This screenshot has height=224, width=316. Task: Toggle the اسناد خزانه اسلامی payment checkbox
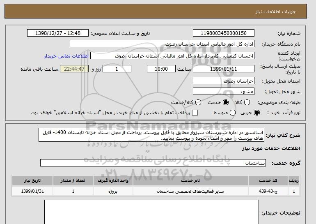[195, 113]
